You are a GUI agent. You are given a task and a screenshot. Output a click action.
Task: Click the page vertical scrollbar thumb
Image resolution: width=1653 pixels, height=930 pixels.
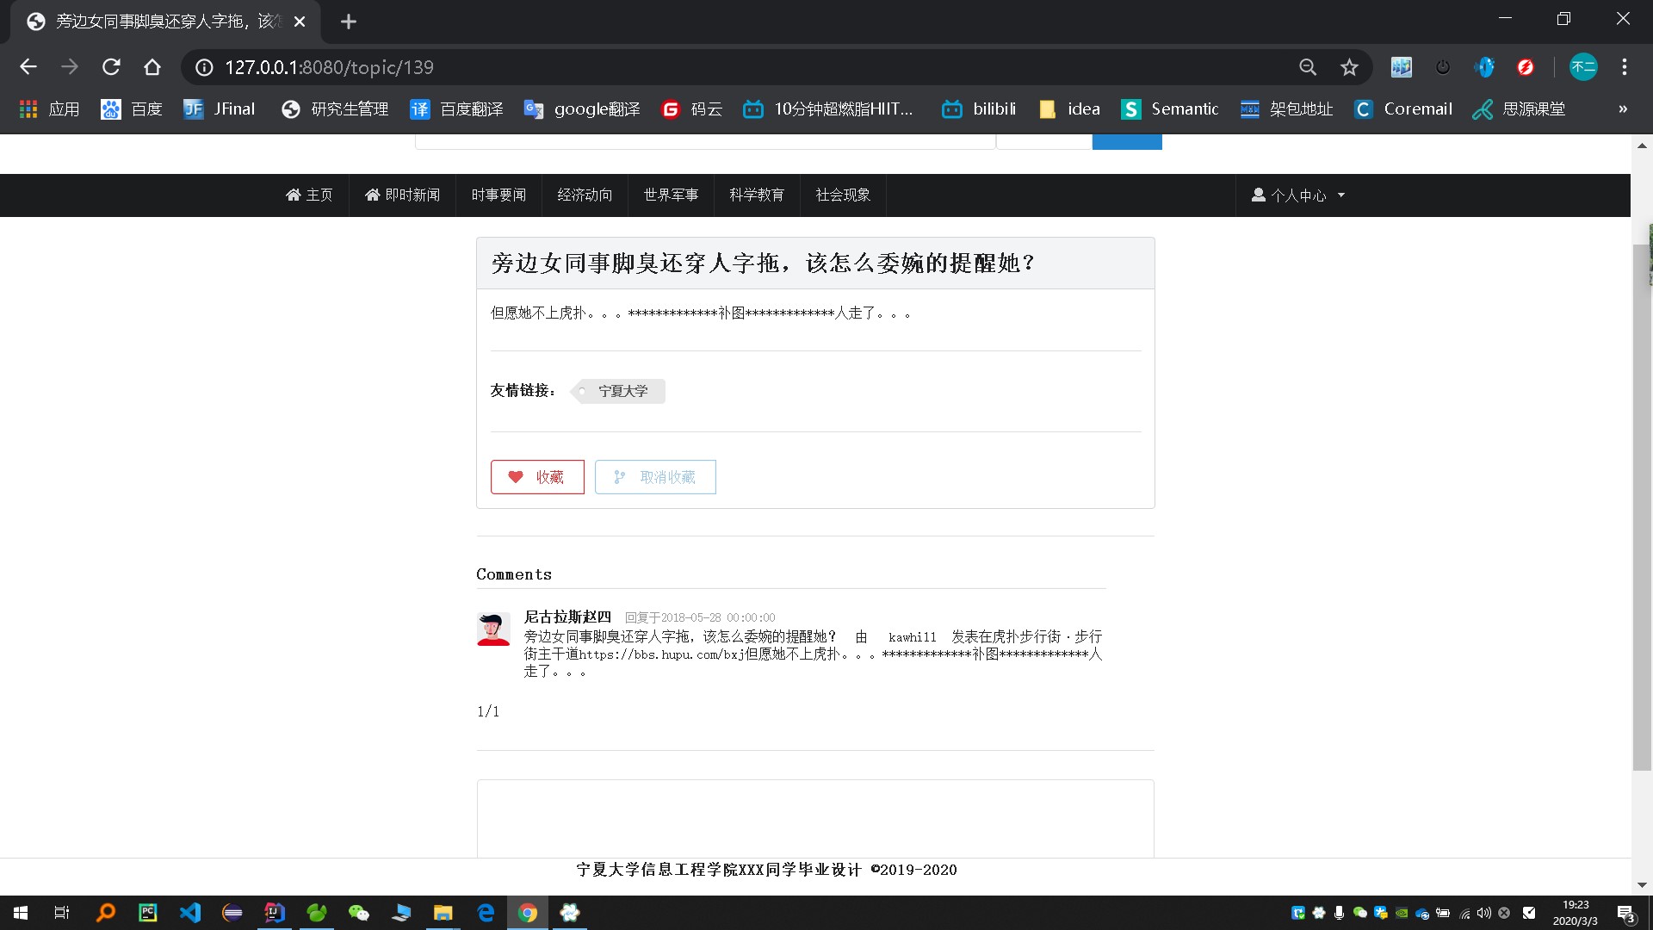pyautogui.click(x=1641, y=508)
